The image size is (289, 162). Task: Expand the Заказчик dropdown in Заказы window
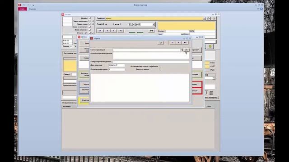[x=204, y=18]
